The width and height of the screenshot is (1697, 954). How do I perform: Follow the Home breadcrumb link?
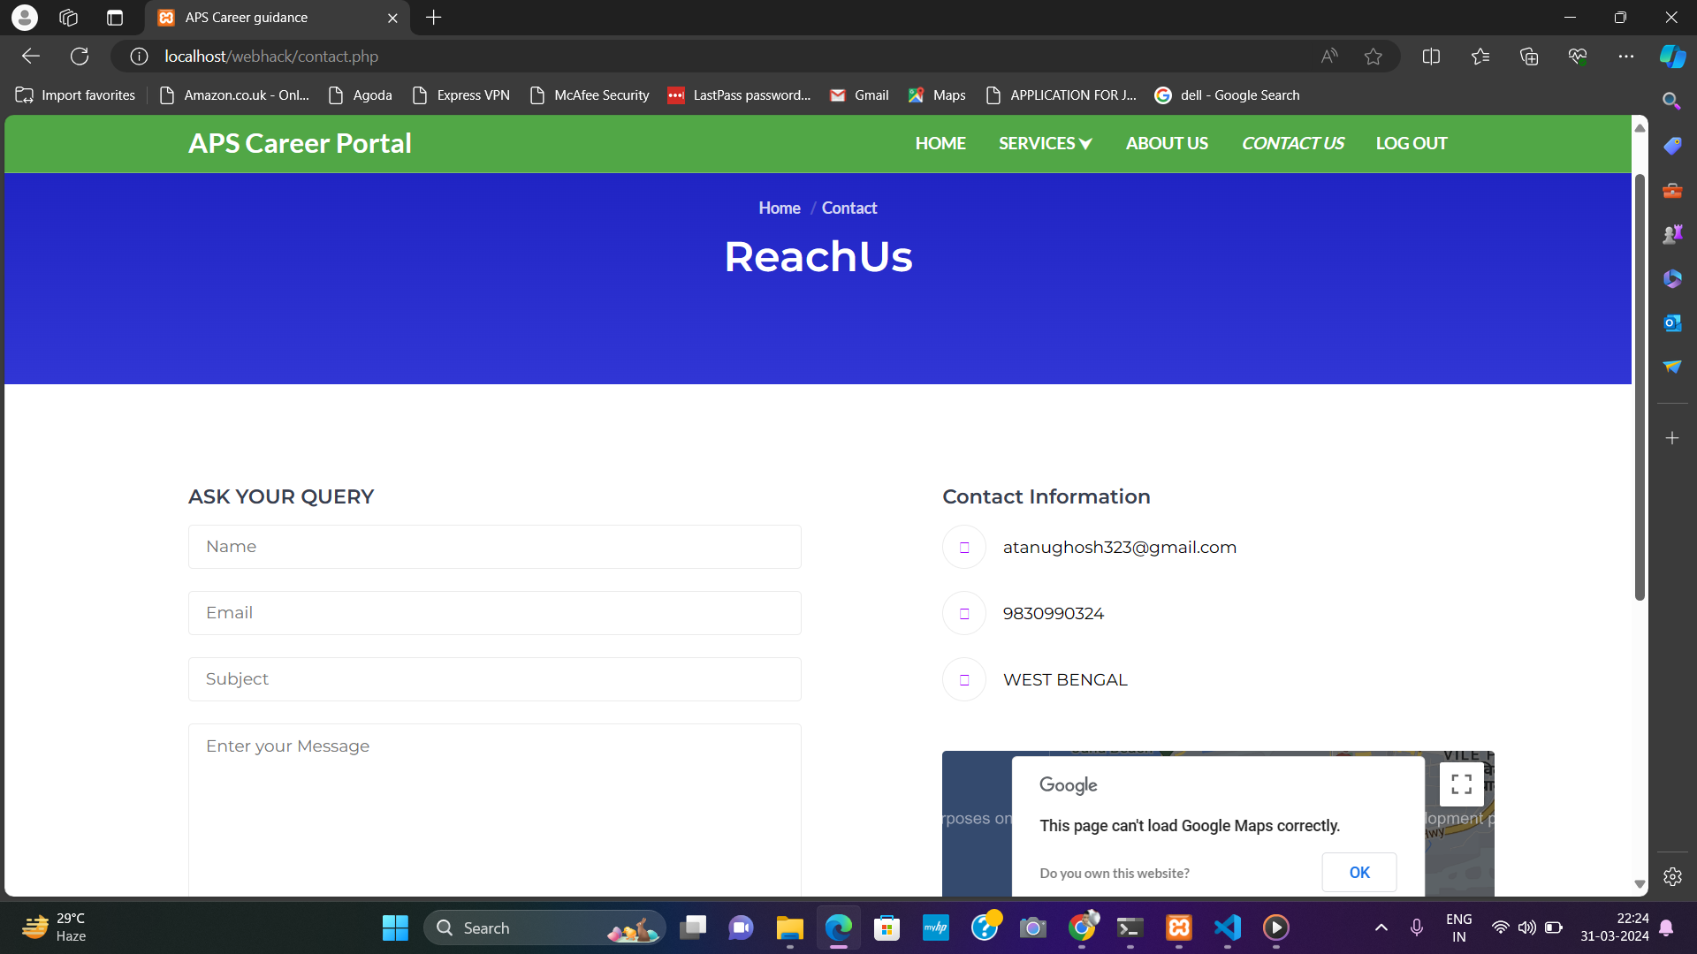click(x=779, y=208)
